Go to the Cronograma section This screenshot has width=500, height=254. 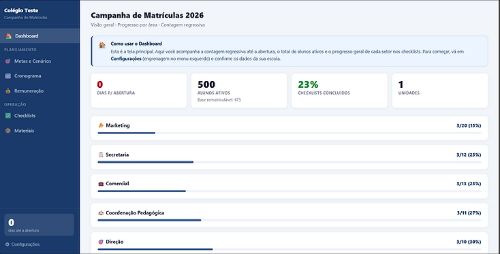40,76
